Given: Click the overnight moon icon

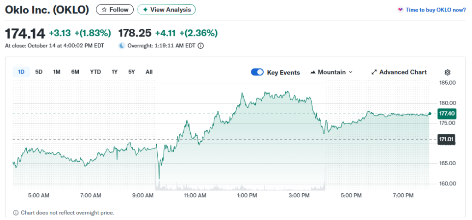Looking at the screenshot, I should [122, 46].
